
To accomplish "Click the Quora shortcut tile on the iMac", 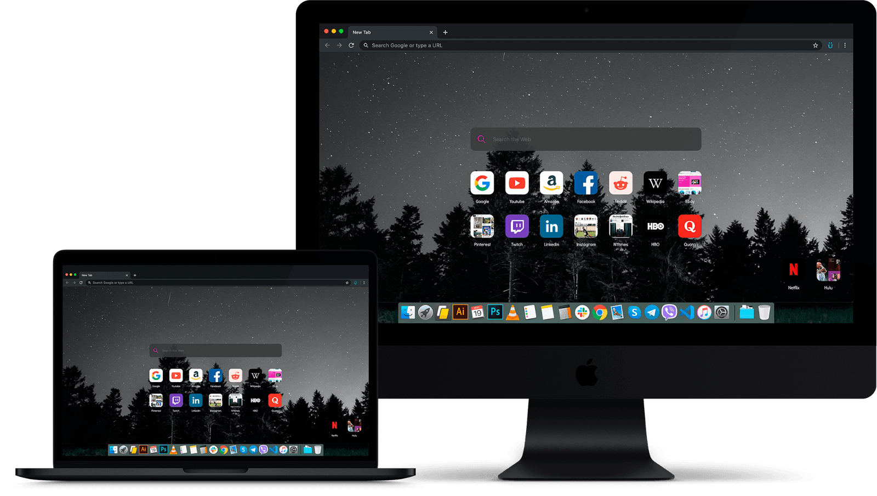I will click(690, 226).
